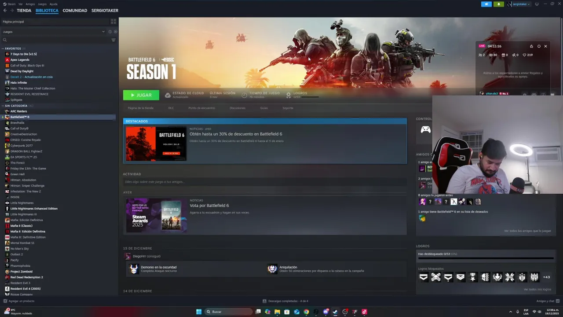Click the Aniquilación achievement icon
Image resolution: width=563 pixels, height=317 pixels.
pos(272,269)
